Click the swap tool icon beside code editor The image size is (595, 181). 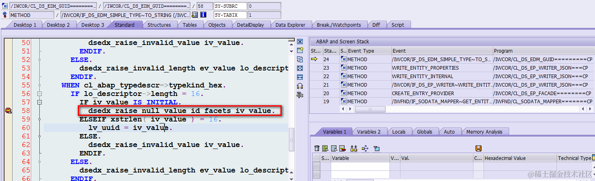pyautogui.click(x=300, y=59)
